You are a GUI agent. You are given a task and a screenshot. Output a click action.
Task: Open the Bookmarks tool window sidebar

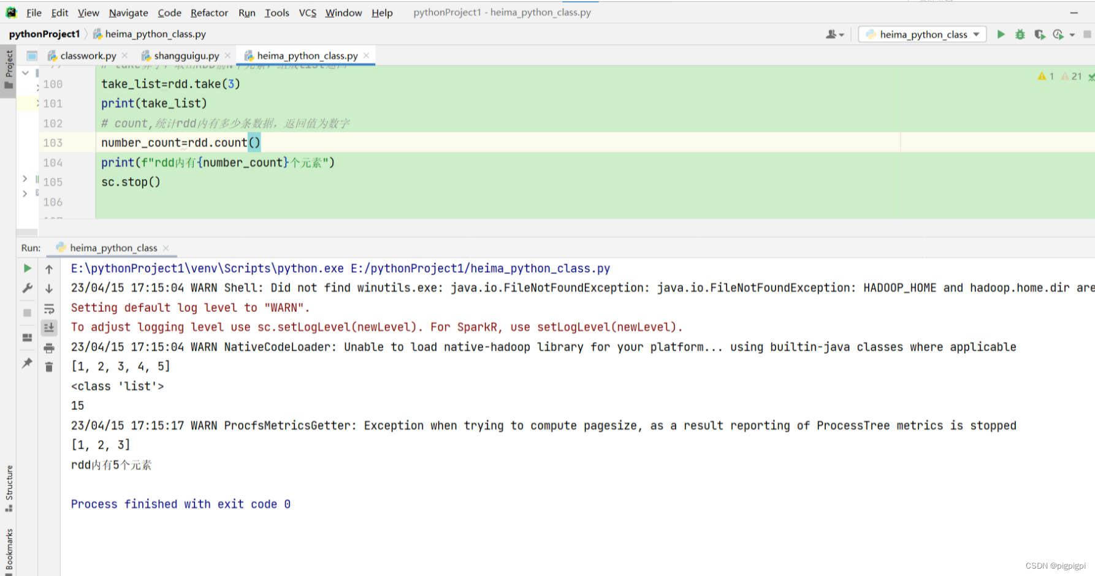point(9,551)
